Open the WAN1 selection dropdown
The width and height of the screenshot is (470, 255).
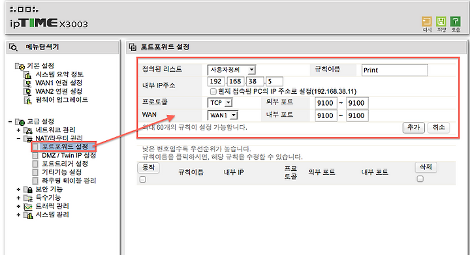223,115
